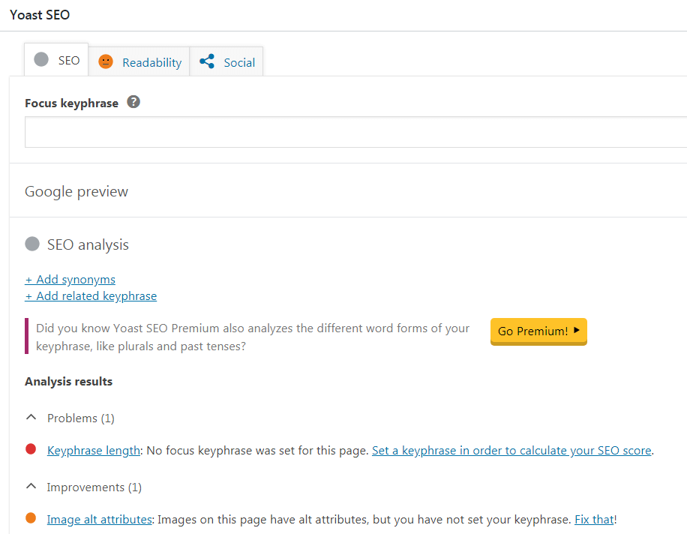
Task: Collapse the Improvements section
Action: [x=31, y=485]
